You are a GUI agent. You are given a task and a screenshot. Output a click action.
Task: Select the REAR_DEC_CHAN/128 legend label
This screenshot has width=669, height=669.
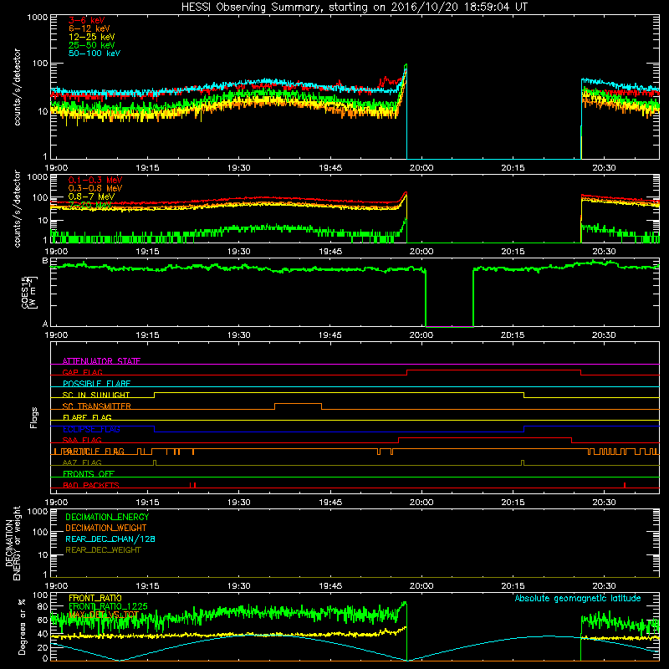[110, 539]
